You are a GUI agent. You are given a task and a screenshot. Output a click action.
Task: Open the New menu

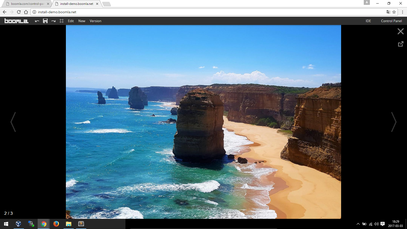(82, 21)
